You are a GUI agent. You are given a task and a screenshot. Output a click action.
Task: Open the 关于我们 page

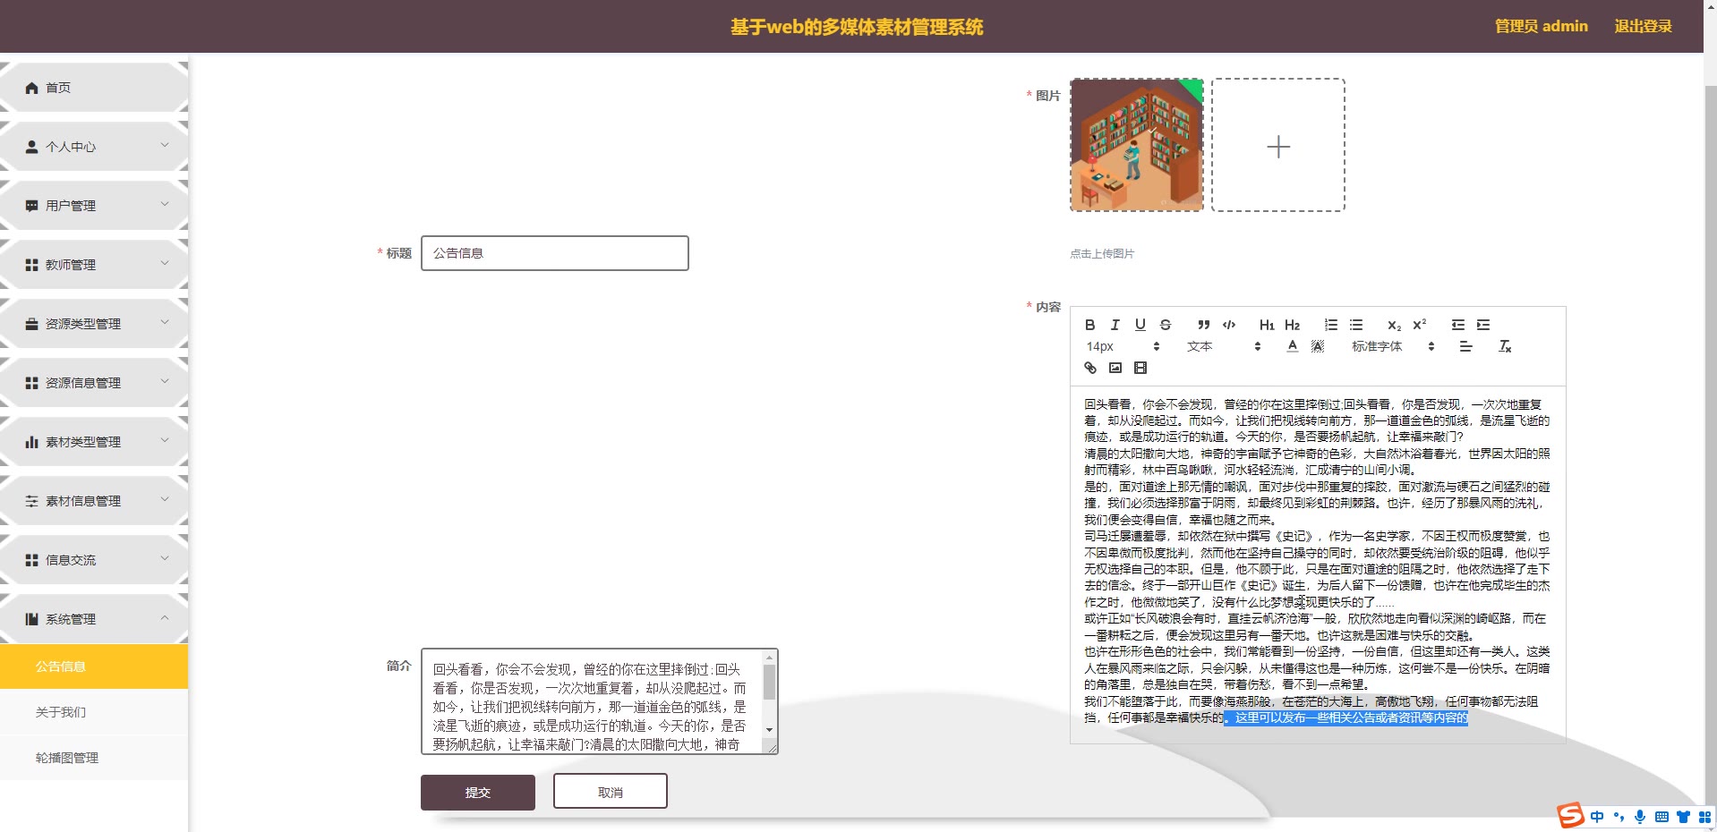pyautogui.click(x=94, y=712)
